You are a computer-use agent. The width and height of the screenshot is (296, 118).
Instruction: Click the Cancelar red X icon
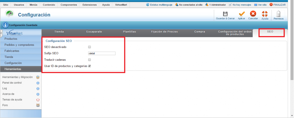[253, 14]
